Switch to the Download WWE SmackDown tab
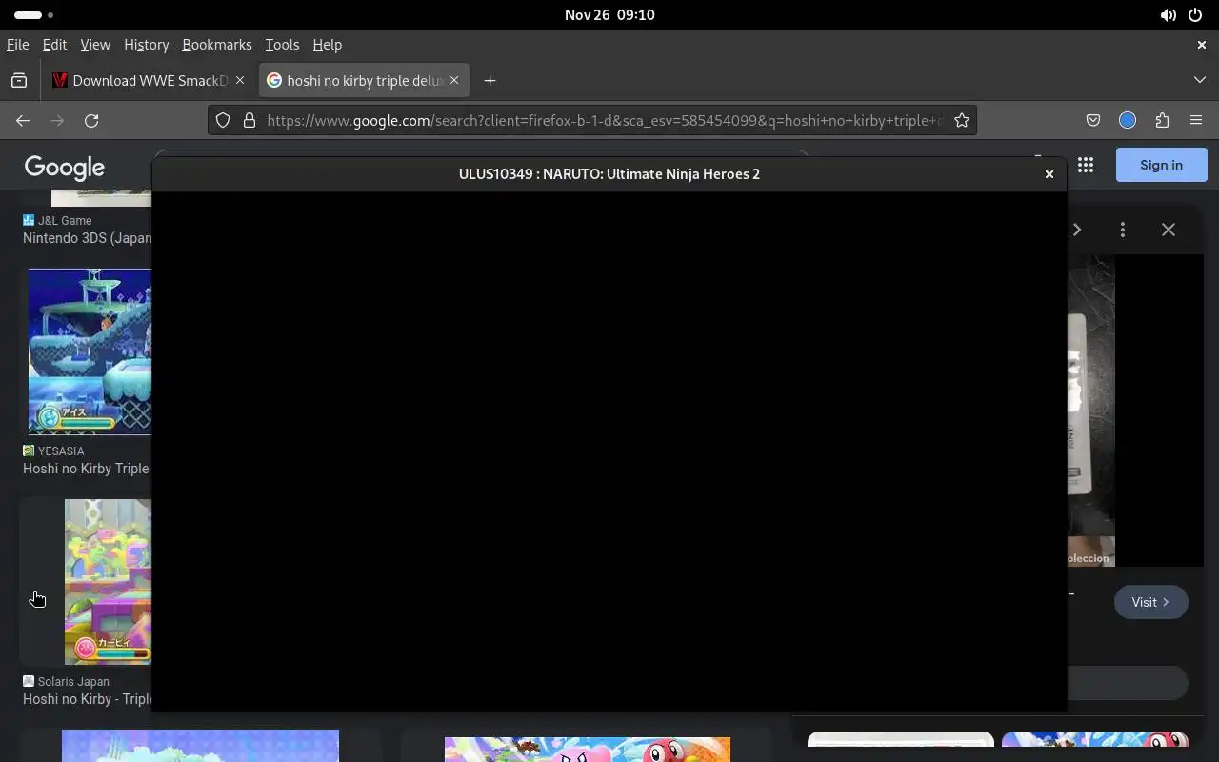Viewport: 1219px width, 762px height. pyautogui.click(x=150, y=80)
